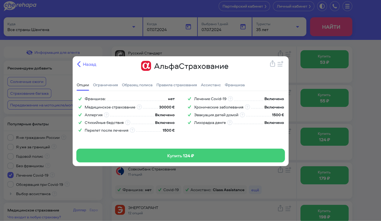This screenshot has width=381, height=221.
Task: Open Партнёрский кабинет menu
Action: (244, 6)
